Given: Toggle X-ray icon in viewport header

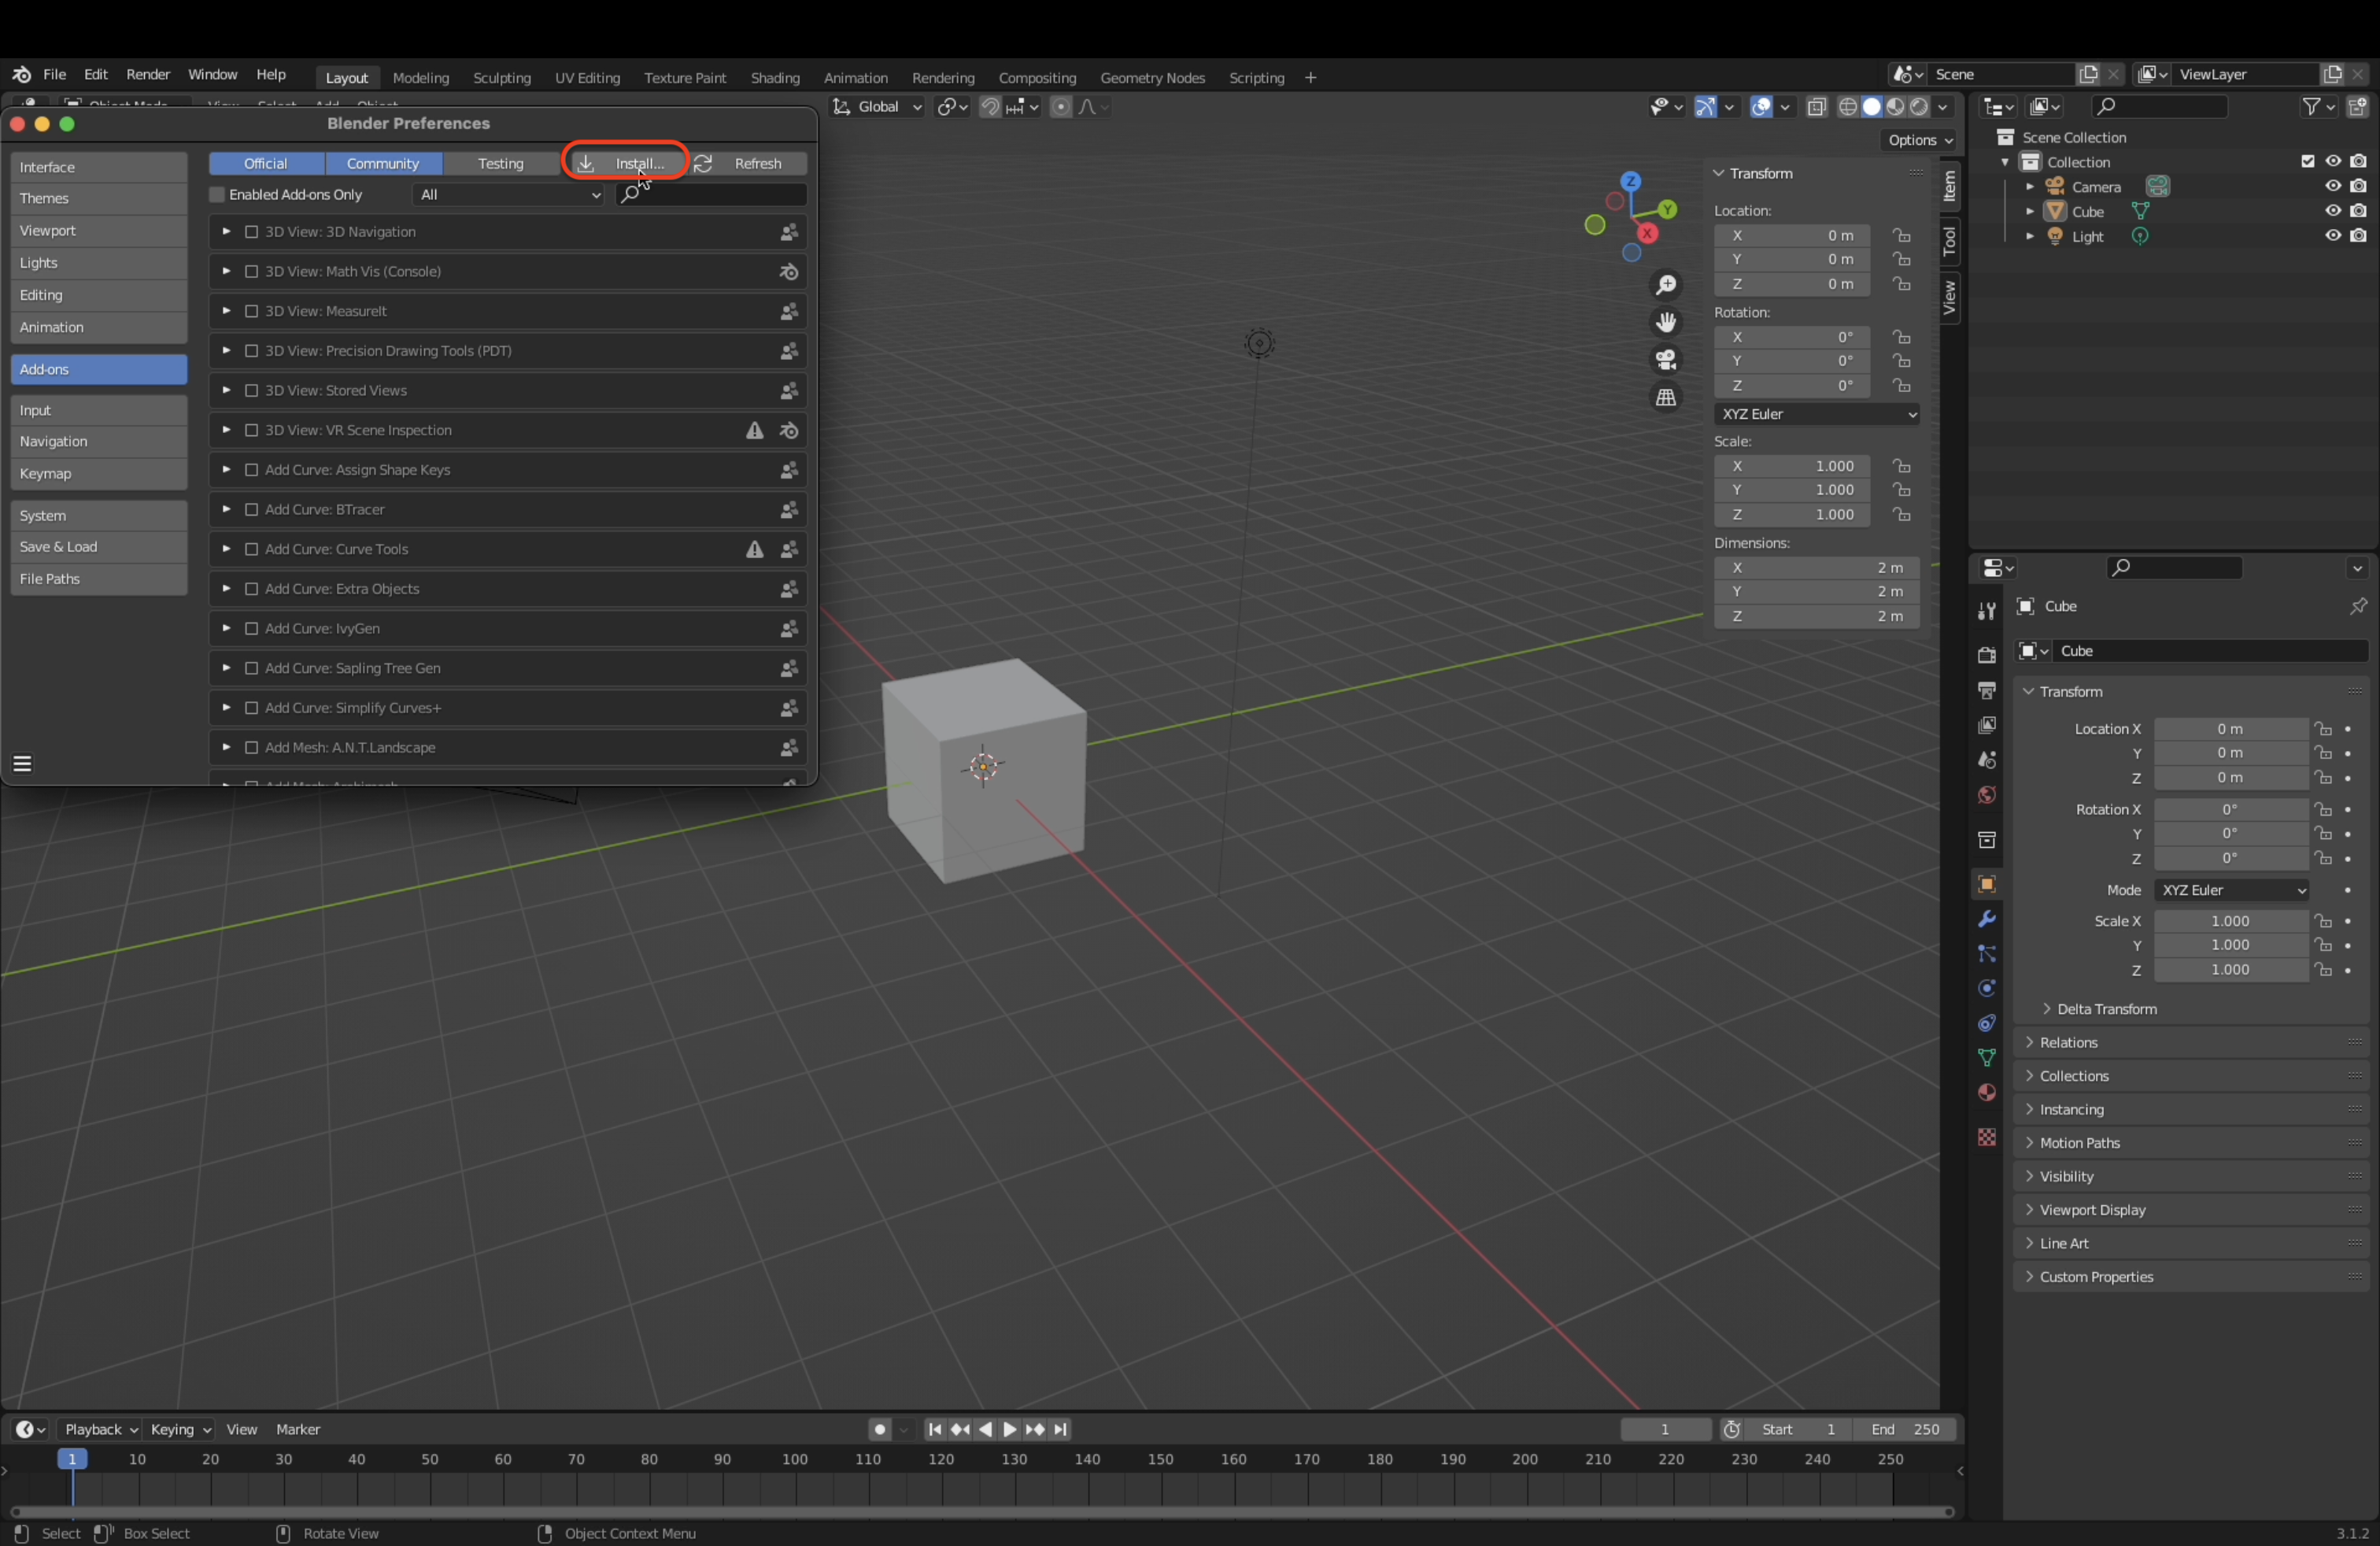Looking at the screenshot, I should click(x=1817, y=106).
